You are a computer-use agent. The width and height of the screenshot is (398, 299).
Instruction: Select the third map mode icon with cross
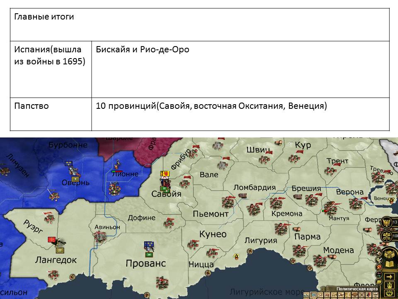click(320, 295)
